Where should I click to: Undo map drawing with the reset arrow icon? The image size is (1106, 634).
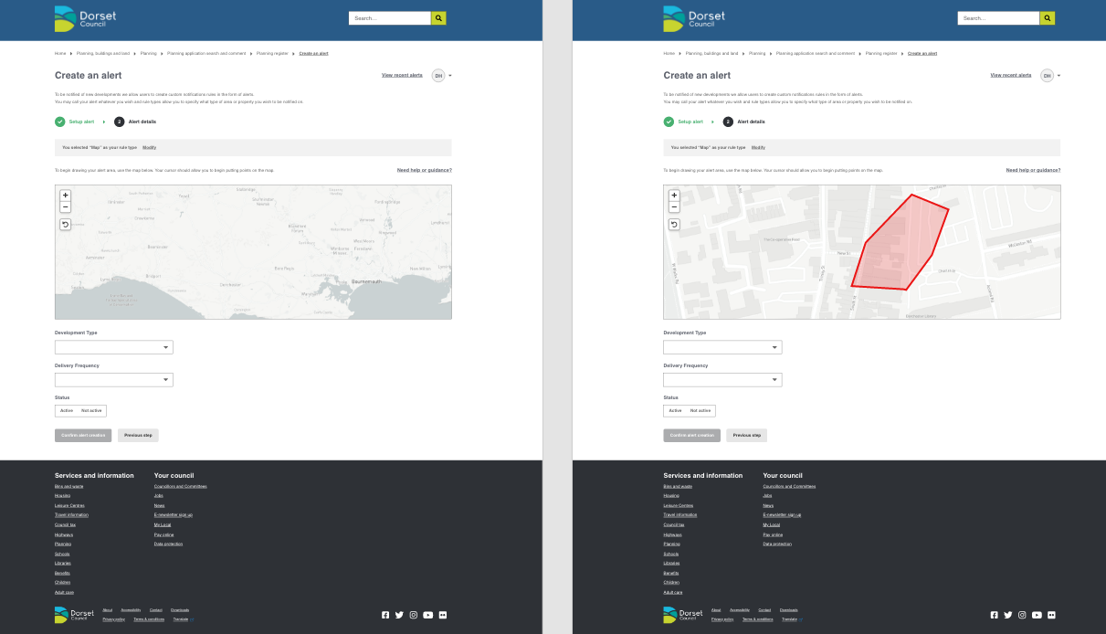point(65,224)
